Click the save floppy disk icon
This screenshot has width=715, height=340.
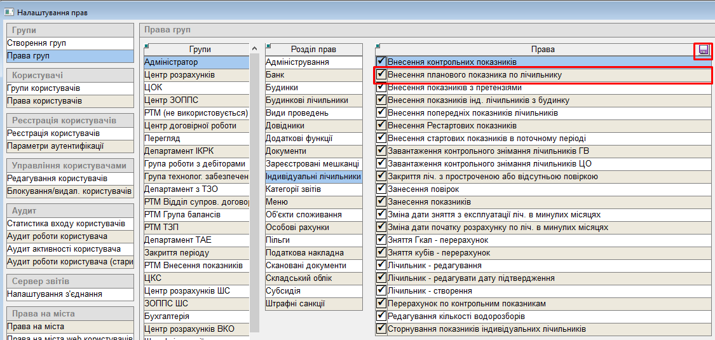703,50
